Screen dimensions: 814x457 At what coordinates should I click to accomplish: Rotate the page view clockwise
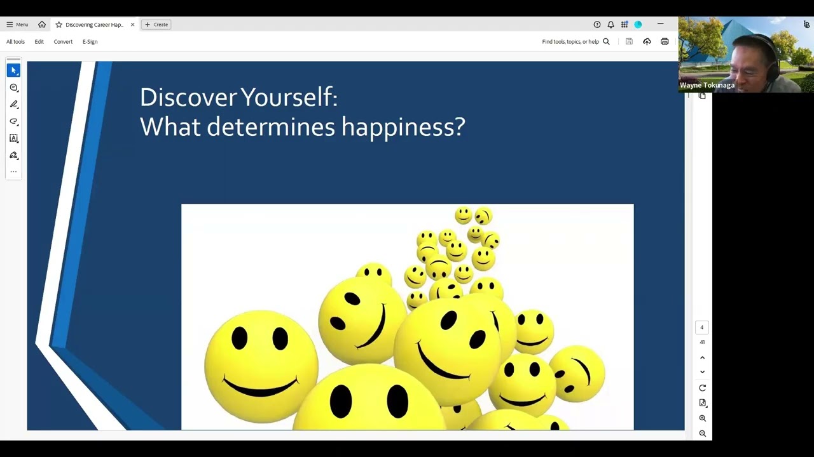coord(702,388)
